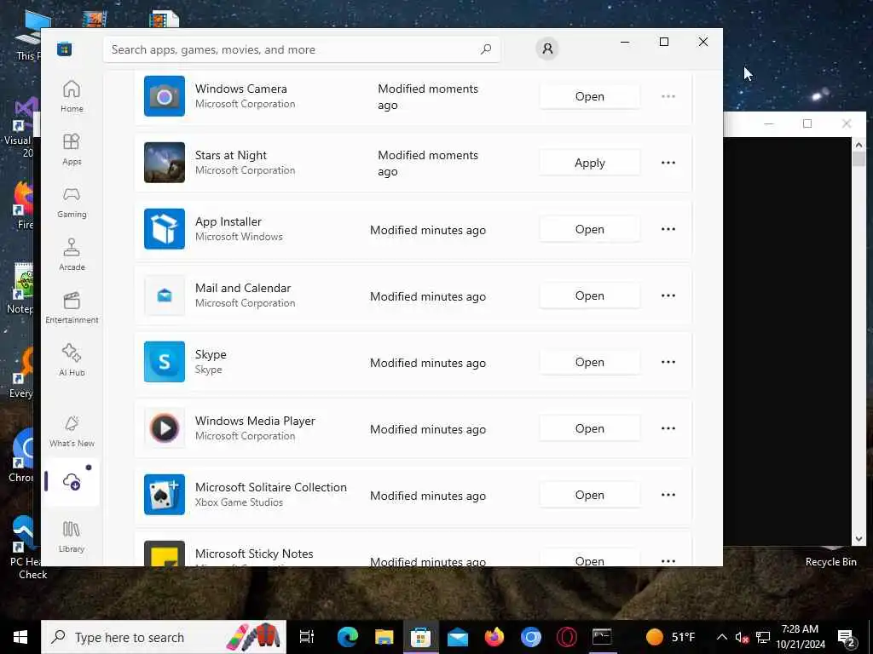
Task: Expand more options for App Installer
Action: pyautogui.click(x=668, y=228)
